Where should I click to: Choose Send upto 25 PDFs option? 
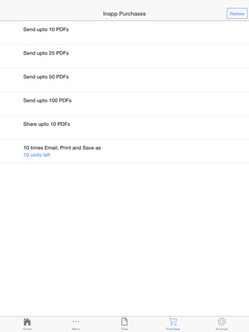tap(124, 57)
